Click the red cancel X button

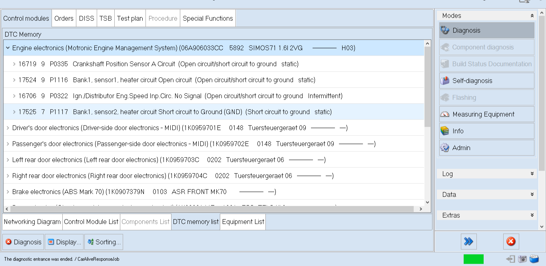[x=511, y=241]
